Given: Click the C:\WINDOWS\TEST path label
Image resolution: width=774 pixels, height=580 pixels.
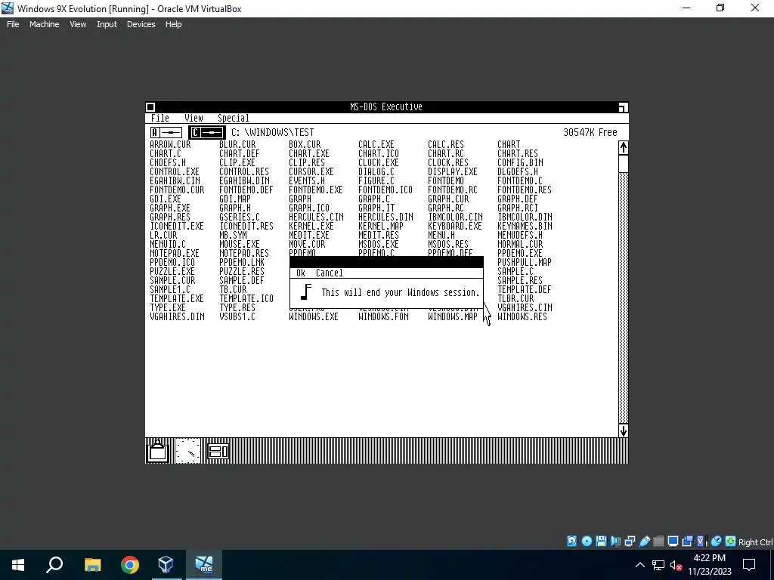Looking at the screenshot, I should click(272, 132).
